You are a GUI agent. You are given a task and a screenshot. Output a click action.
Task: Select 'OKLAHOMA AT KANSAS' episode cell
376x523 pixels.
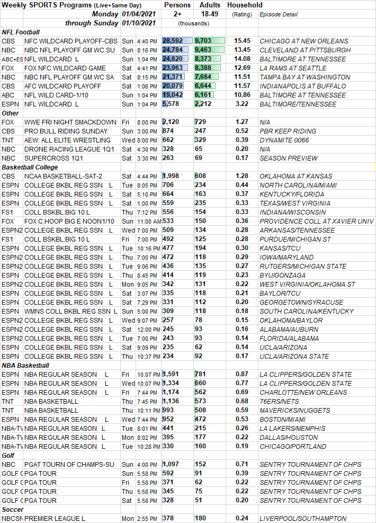[296, 176]
